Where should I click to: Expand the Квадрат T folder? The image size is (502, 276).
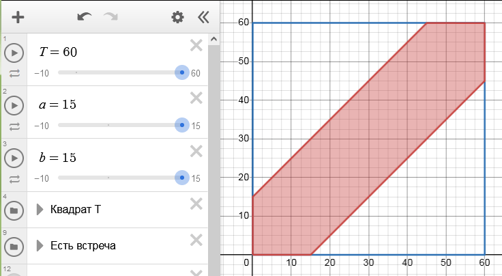coord(40,210)
